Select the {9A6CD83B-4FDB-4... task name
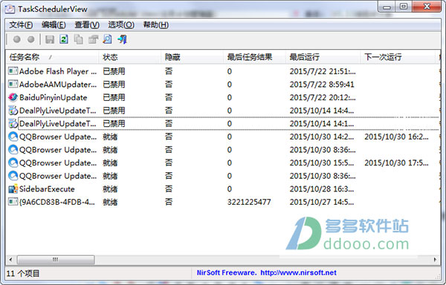This screenshot has height=285, width=446. (x=57, y=202)
